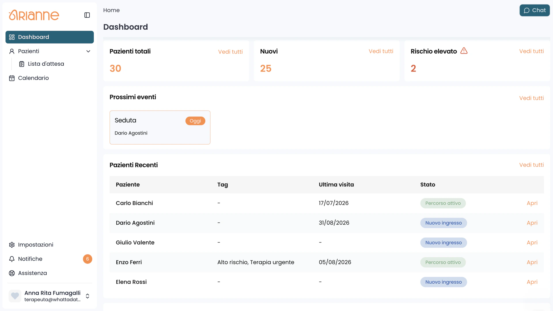Select the Elena Rossi patient name
This screenshot has width=553, height=311.
pyautogui.click(x=131, y=282)
